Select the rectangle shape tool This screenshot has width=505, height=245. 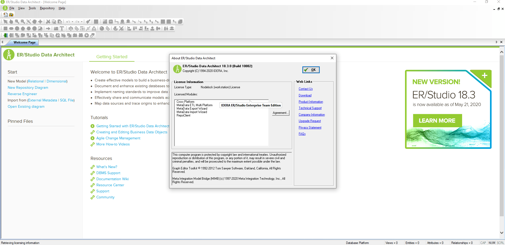(x=6, y=28)
